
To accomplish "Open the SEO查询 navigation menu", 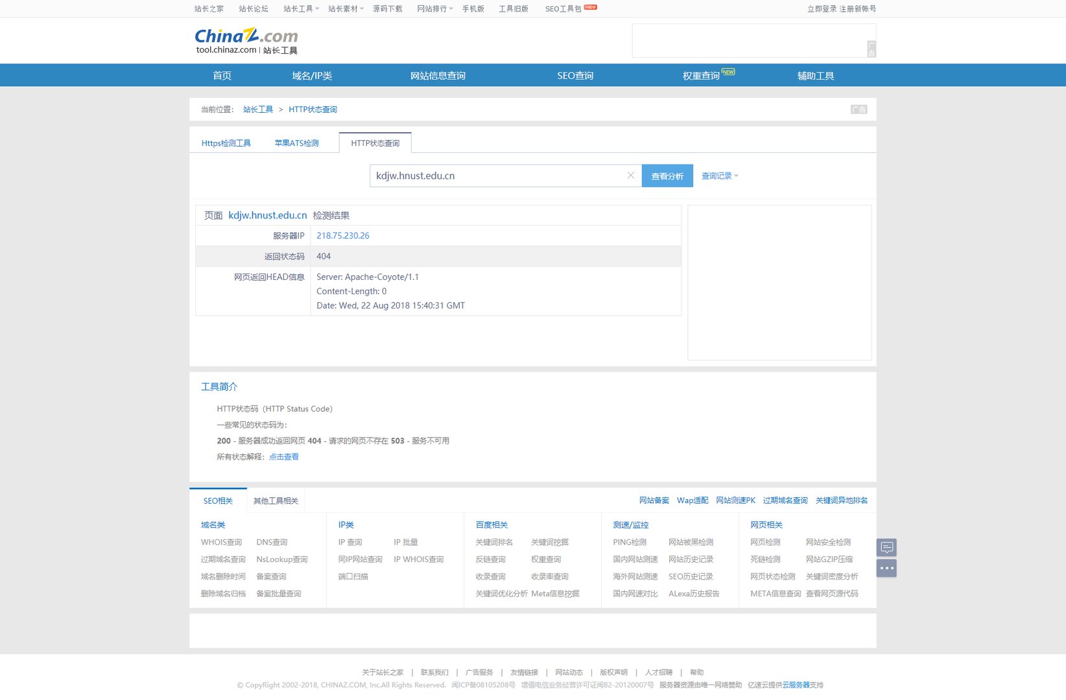I will coord(575,76).
